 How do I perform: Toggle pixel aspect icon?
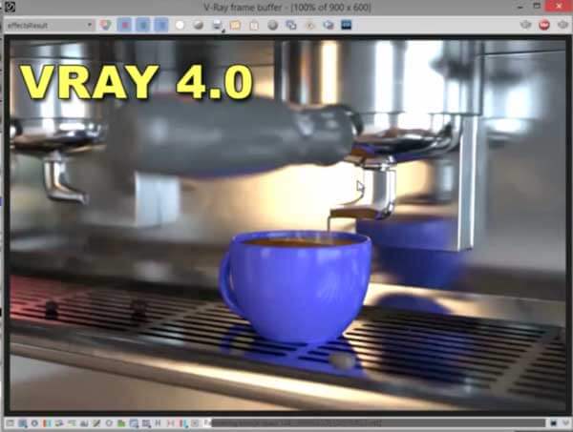[x=170, y=423]
